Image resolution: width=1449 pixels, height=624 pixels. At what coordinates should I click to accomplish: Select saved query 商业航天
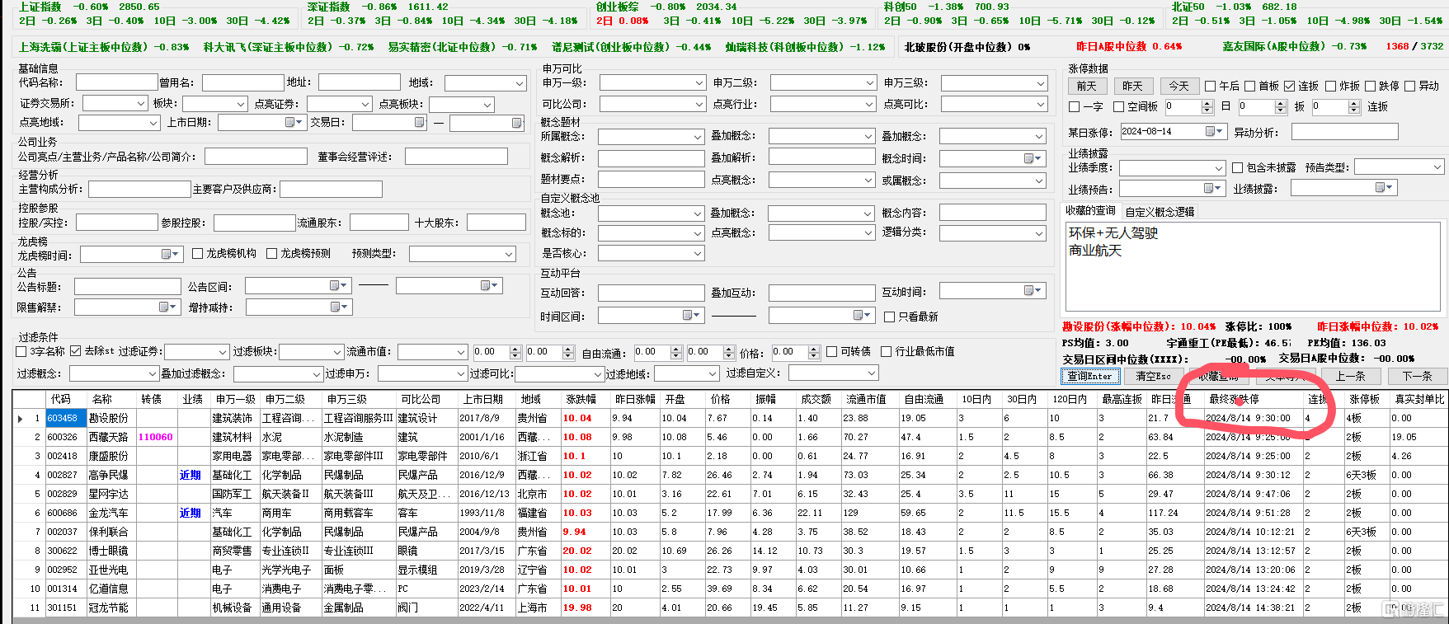pyautogui.click(x=1095, y=251)
